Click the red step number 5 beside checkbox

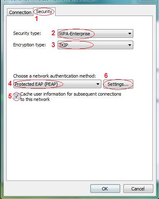point(10,96)
